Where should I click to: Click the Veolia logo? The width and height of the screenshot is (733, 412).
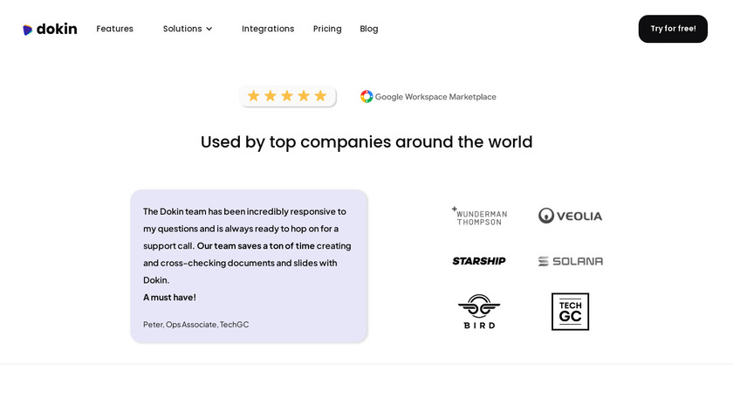coord(570,216)
